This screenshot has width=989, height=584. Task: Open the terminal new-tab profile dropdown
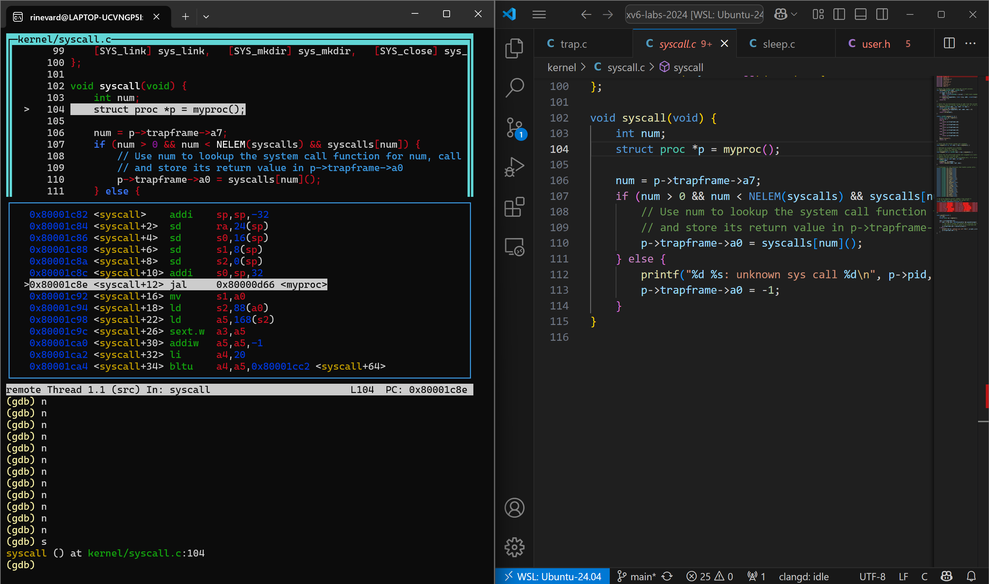206,16
